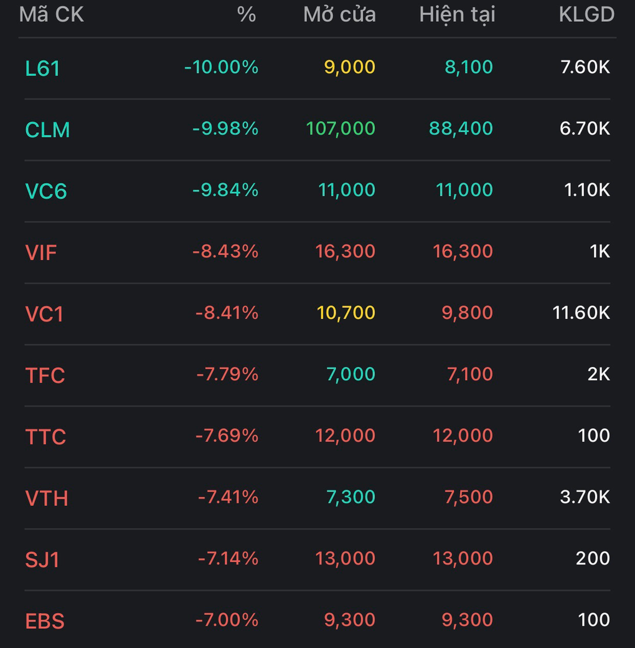Image resolution: width=635 pixels, height=648 pixels.
Task: Open VC6 stock details
Action: [46, 191]
